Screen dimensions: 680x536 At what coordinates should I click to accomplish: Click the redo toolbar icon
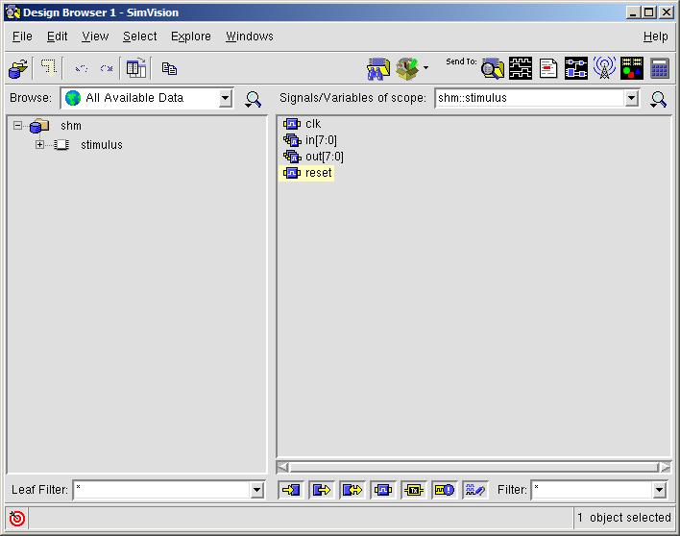[107, 68]
